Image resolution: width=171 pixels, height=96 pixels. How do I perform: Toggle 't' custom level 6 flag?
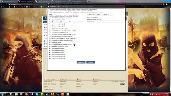50,59
